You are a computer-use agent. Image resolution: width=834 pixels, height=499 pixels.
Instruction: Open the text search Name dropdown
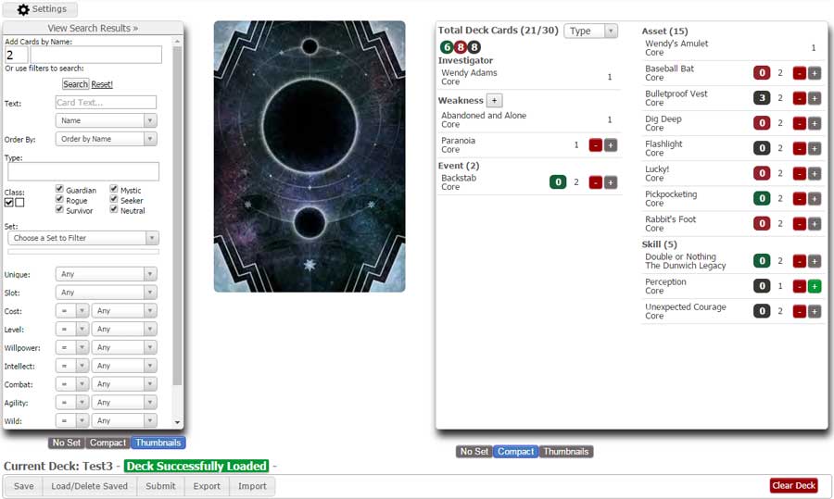[x=107, y=120]
